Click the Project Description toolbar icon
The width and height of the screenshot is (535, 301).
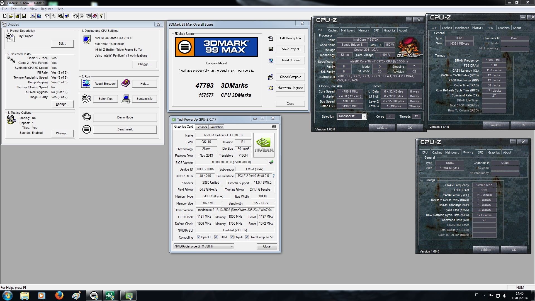click(x=47, y=16)
